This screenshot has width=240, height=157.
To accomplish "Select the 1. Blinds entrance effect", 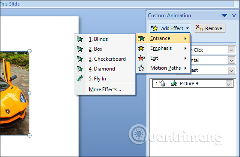I will coord(105,39).
